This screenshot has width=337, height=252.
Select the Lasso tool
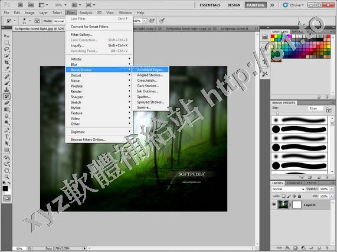[x=6, y=49]
